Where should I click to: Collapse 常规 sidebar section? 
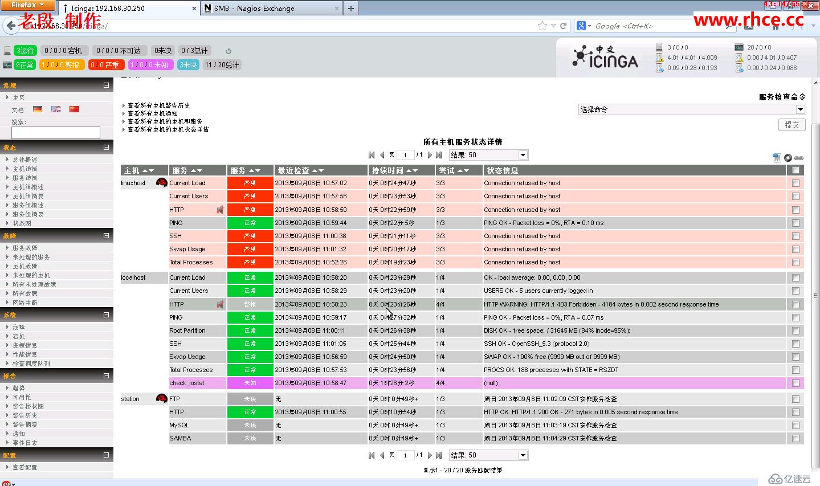tap(106, 85)
